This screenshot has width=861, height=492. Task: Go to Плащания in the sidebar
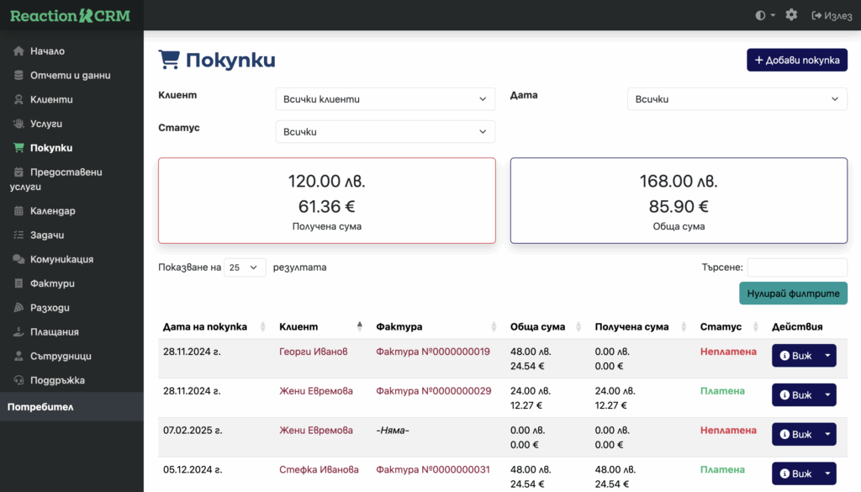click(54, 332)
